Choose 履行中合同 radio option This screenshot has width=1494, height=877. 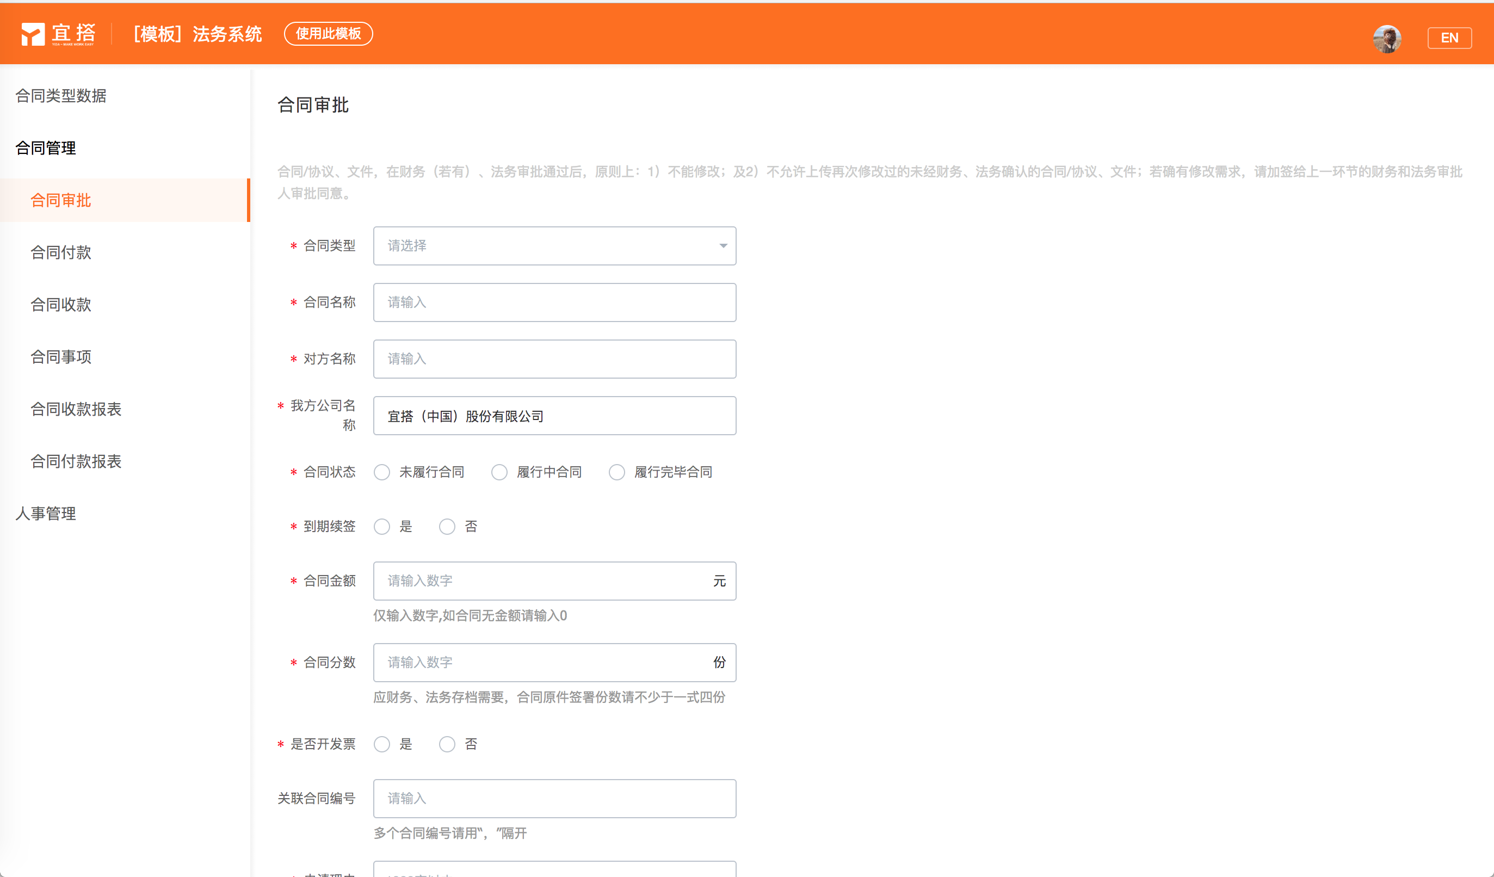point(499,472)
